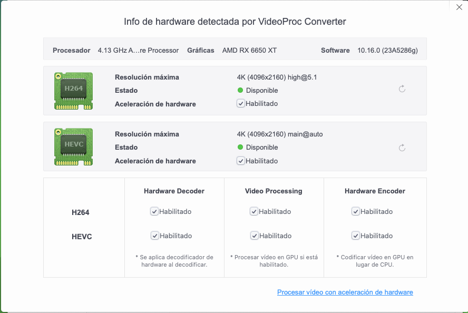Click the software version 10.16.0 text
The width and height of the screenshot is (468, 313).
click(x=387, y=51)
